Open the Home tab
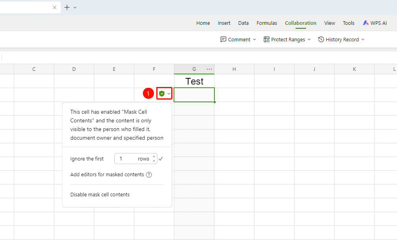Screen dimensions: 397x240 pyautogui.click(x=203, y=23)
